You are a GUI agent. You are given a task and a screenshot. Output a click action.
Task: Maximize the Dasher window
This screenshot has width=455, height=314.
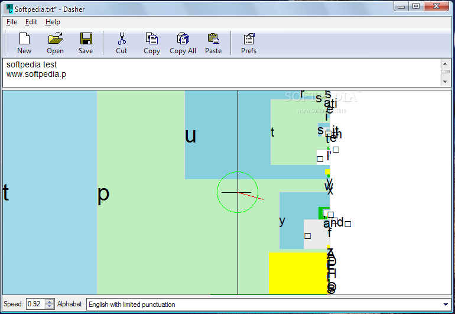(416, 6)
